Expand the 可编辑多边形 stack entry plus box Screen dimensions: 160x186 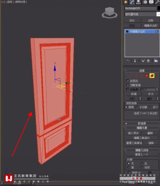click(x=127, y=31)
